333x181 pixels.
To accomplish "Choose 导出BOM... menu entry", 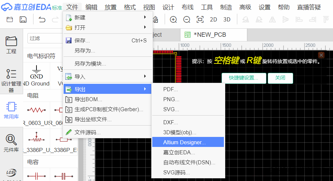I will [x=108, y=99].
